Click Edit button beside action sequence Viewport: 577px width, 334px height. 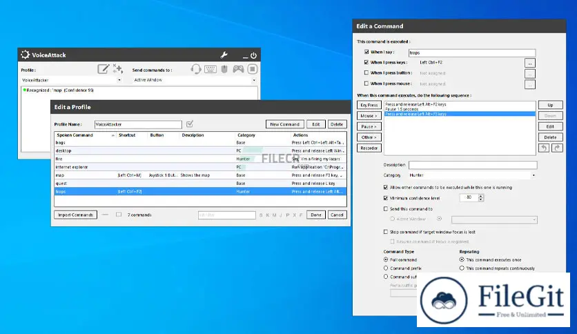[x=551, y=126]
